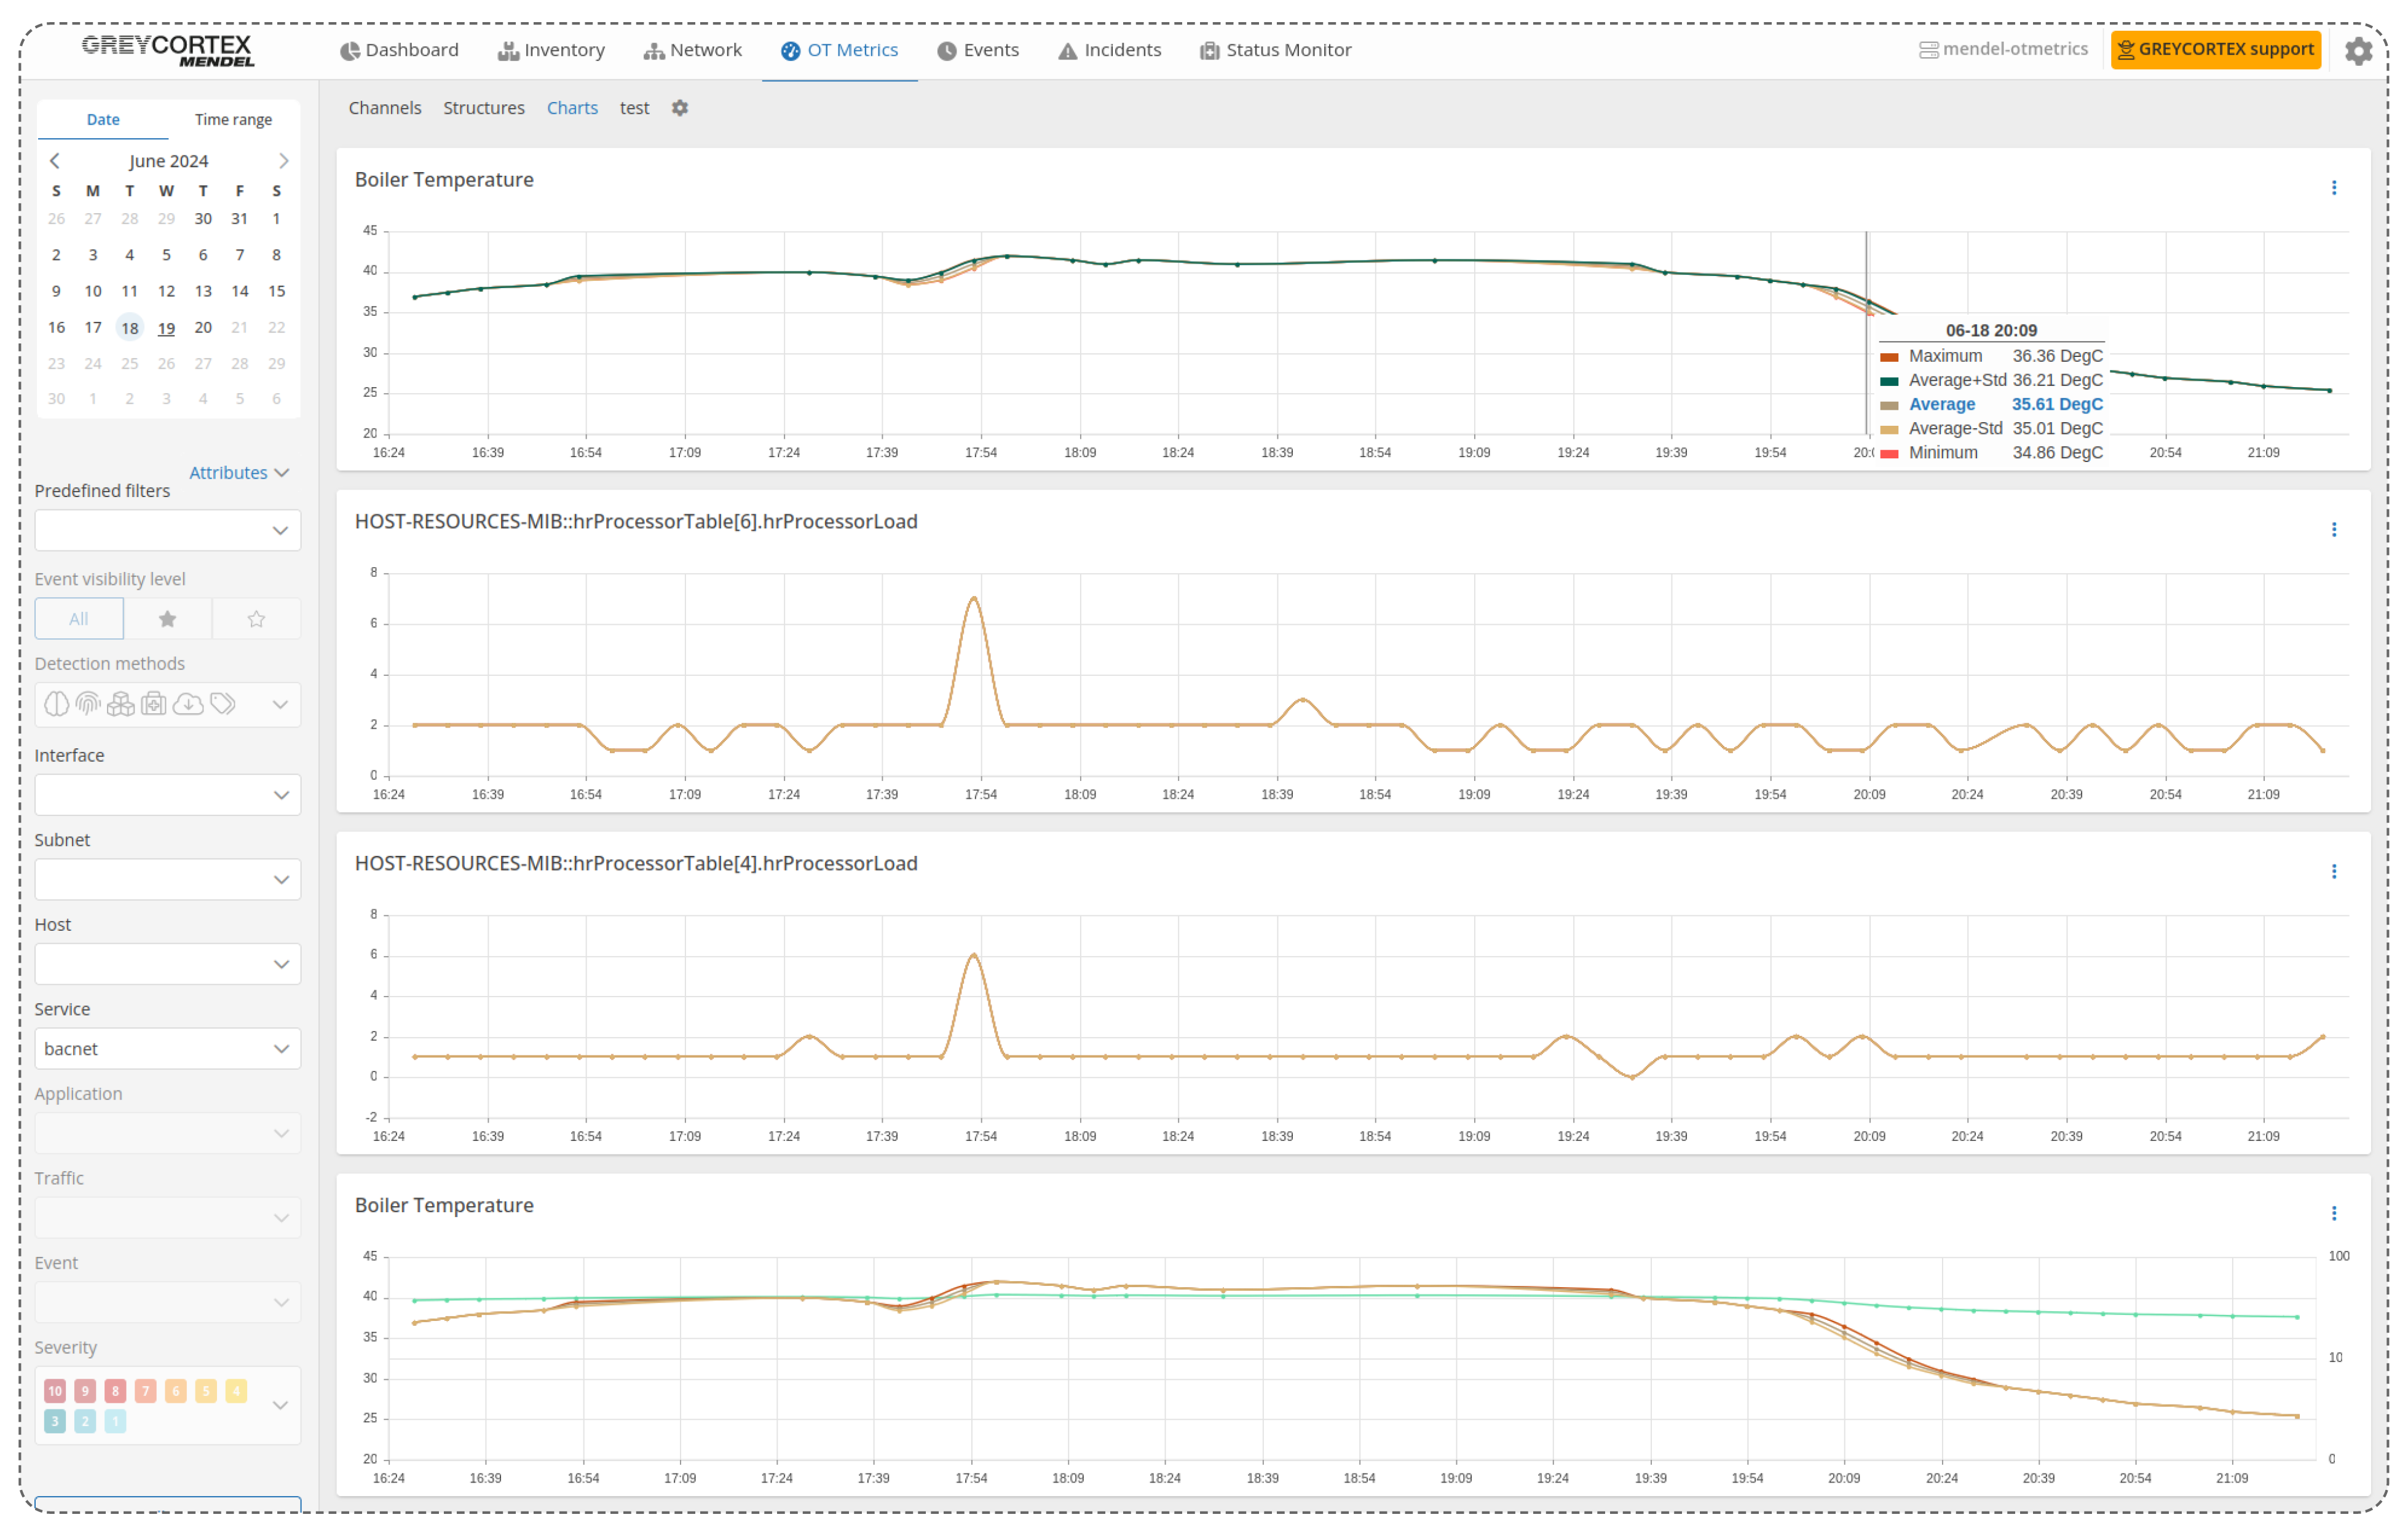2408x1536 pixels.
Task: Open the Service bacnet dropdown
Action: coord(167,1048)
